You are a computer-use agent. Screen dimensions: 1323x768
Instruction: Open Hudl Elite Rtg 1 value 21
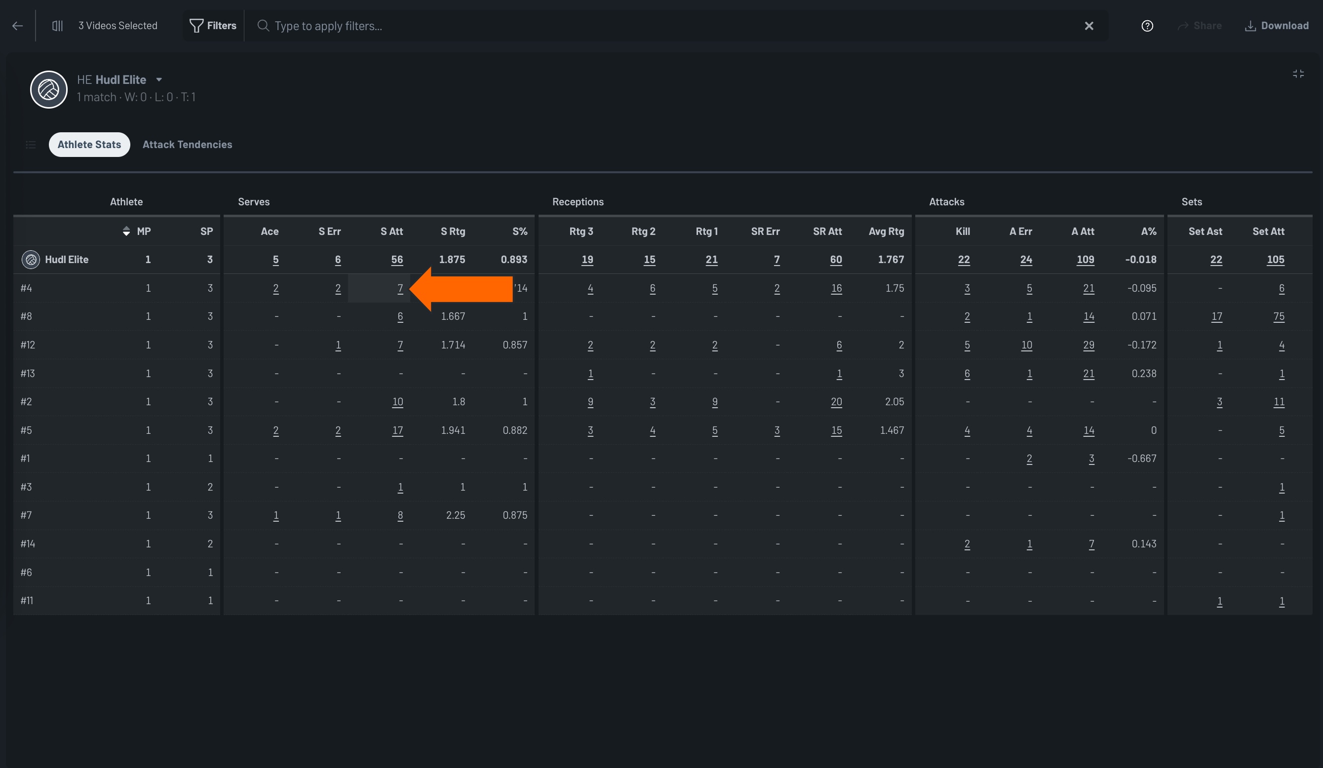point(711,260)
